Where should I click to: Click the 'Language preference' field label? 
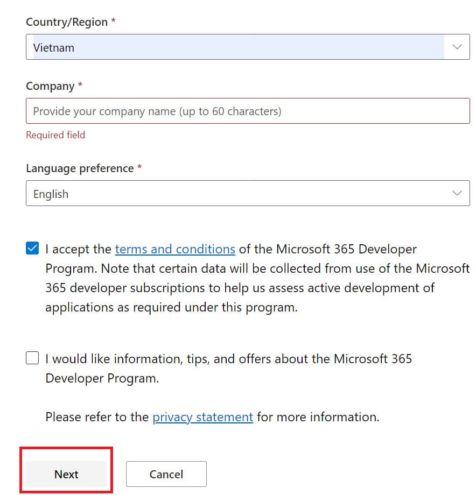pyautogui.click(x=80, y=168)
